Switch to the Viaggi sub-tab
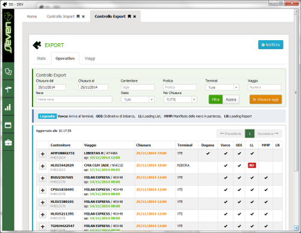This screenshot has height=233, width=301. coord(90,58)
